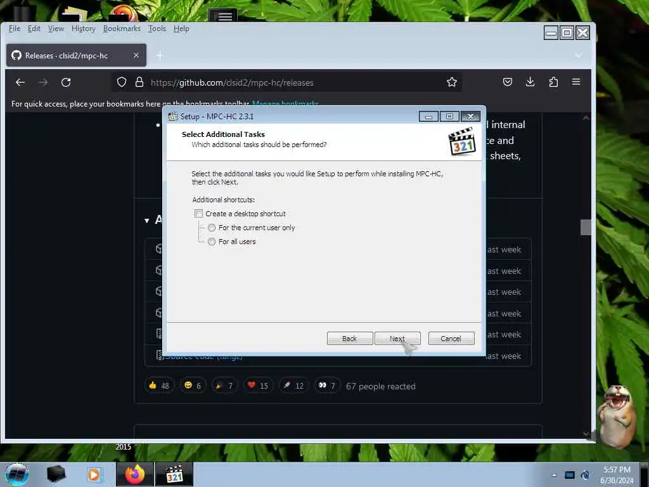Image resolution: width=649 pixels, height=487 pixels.
Task: Collapse the Assets section triangle
Action: click(x=146, y=221)
